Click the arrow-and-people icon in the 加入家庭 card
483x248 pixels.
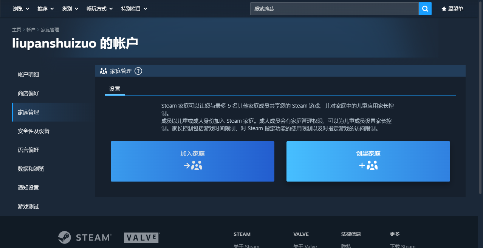click(x=193, y=165)
